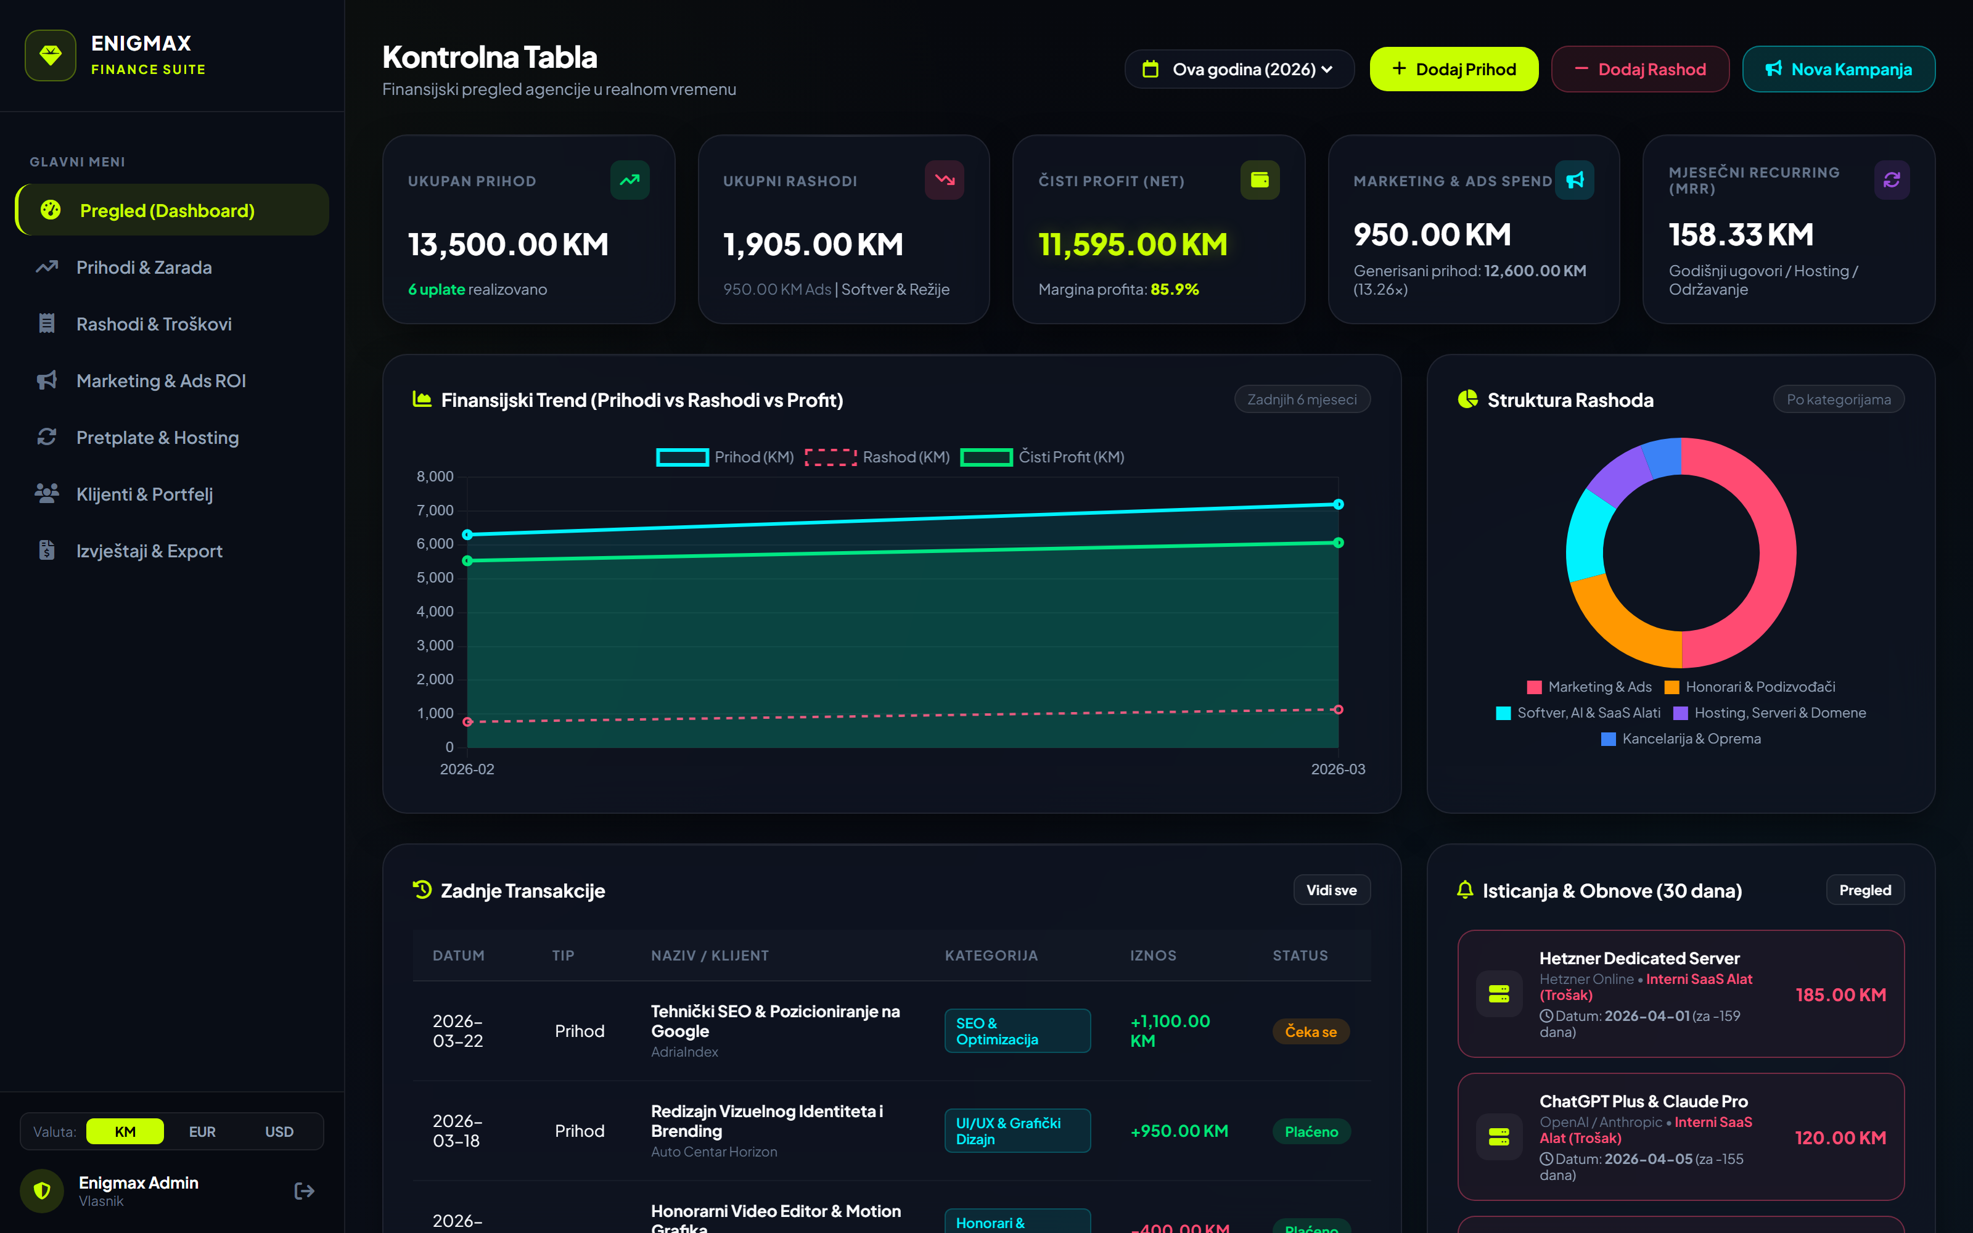Click Vidi sve in Zadnje Transakcije

pos(1331,890)
